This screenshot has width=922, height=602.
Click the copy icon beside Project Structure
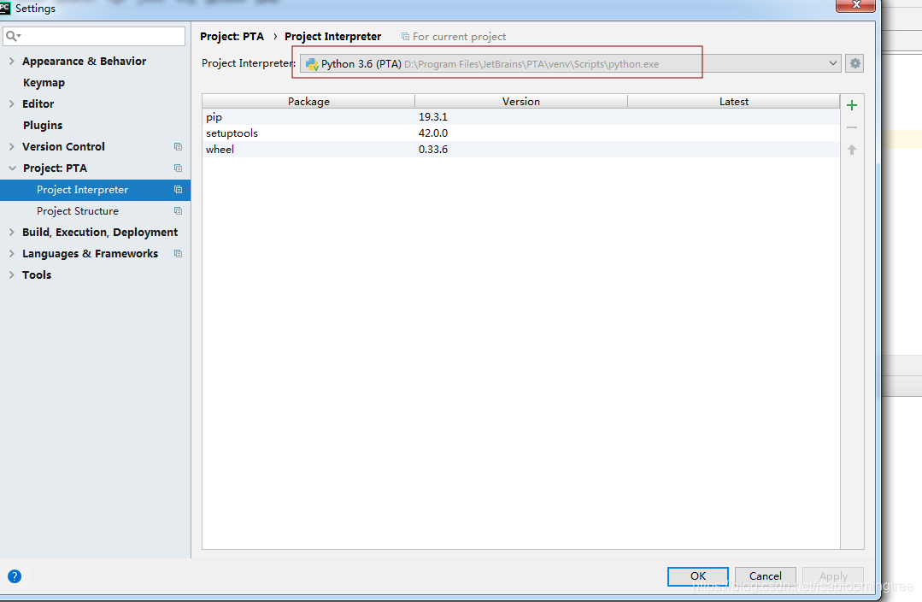(x=179, y=210)
